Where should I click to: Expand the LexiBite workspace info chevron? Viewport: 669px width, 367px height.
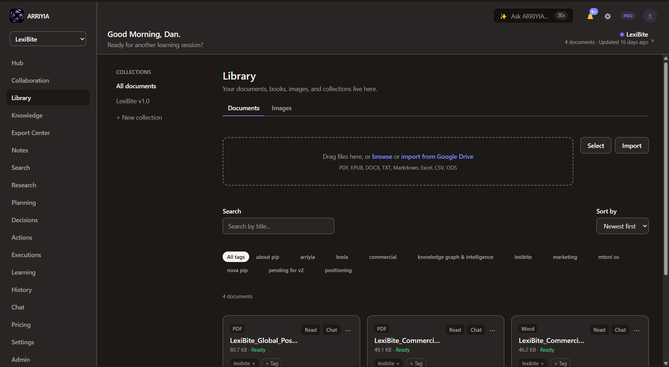click(x=653, y=41)
